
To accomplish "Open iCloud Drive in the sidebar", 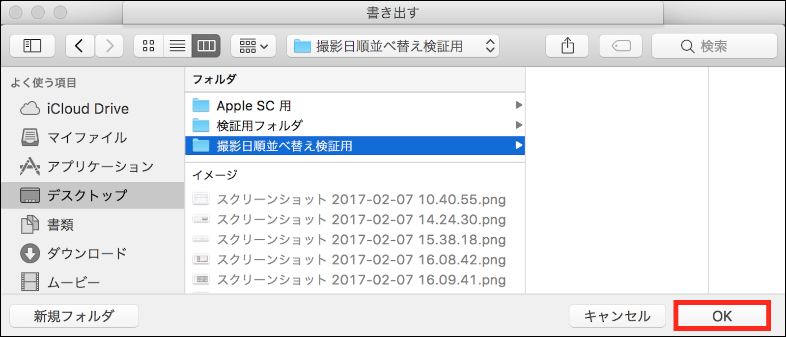I will (87, 109).
